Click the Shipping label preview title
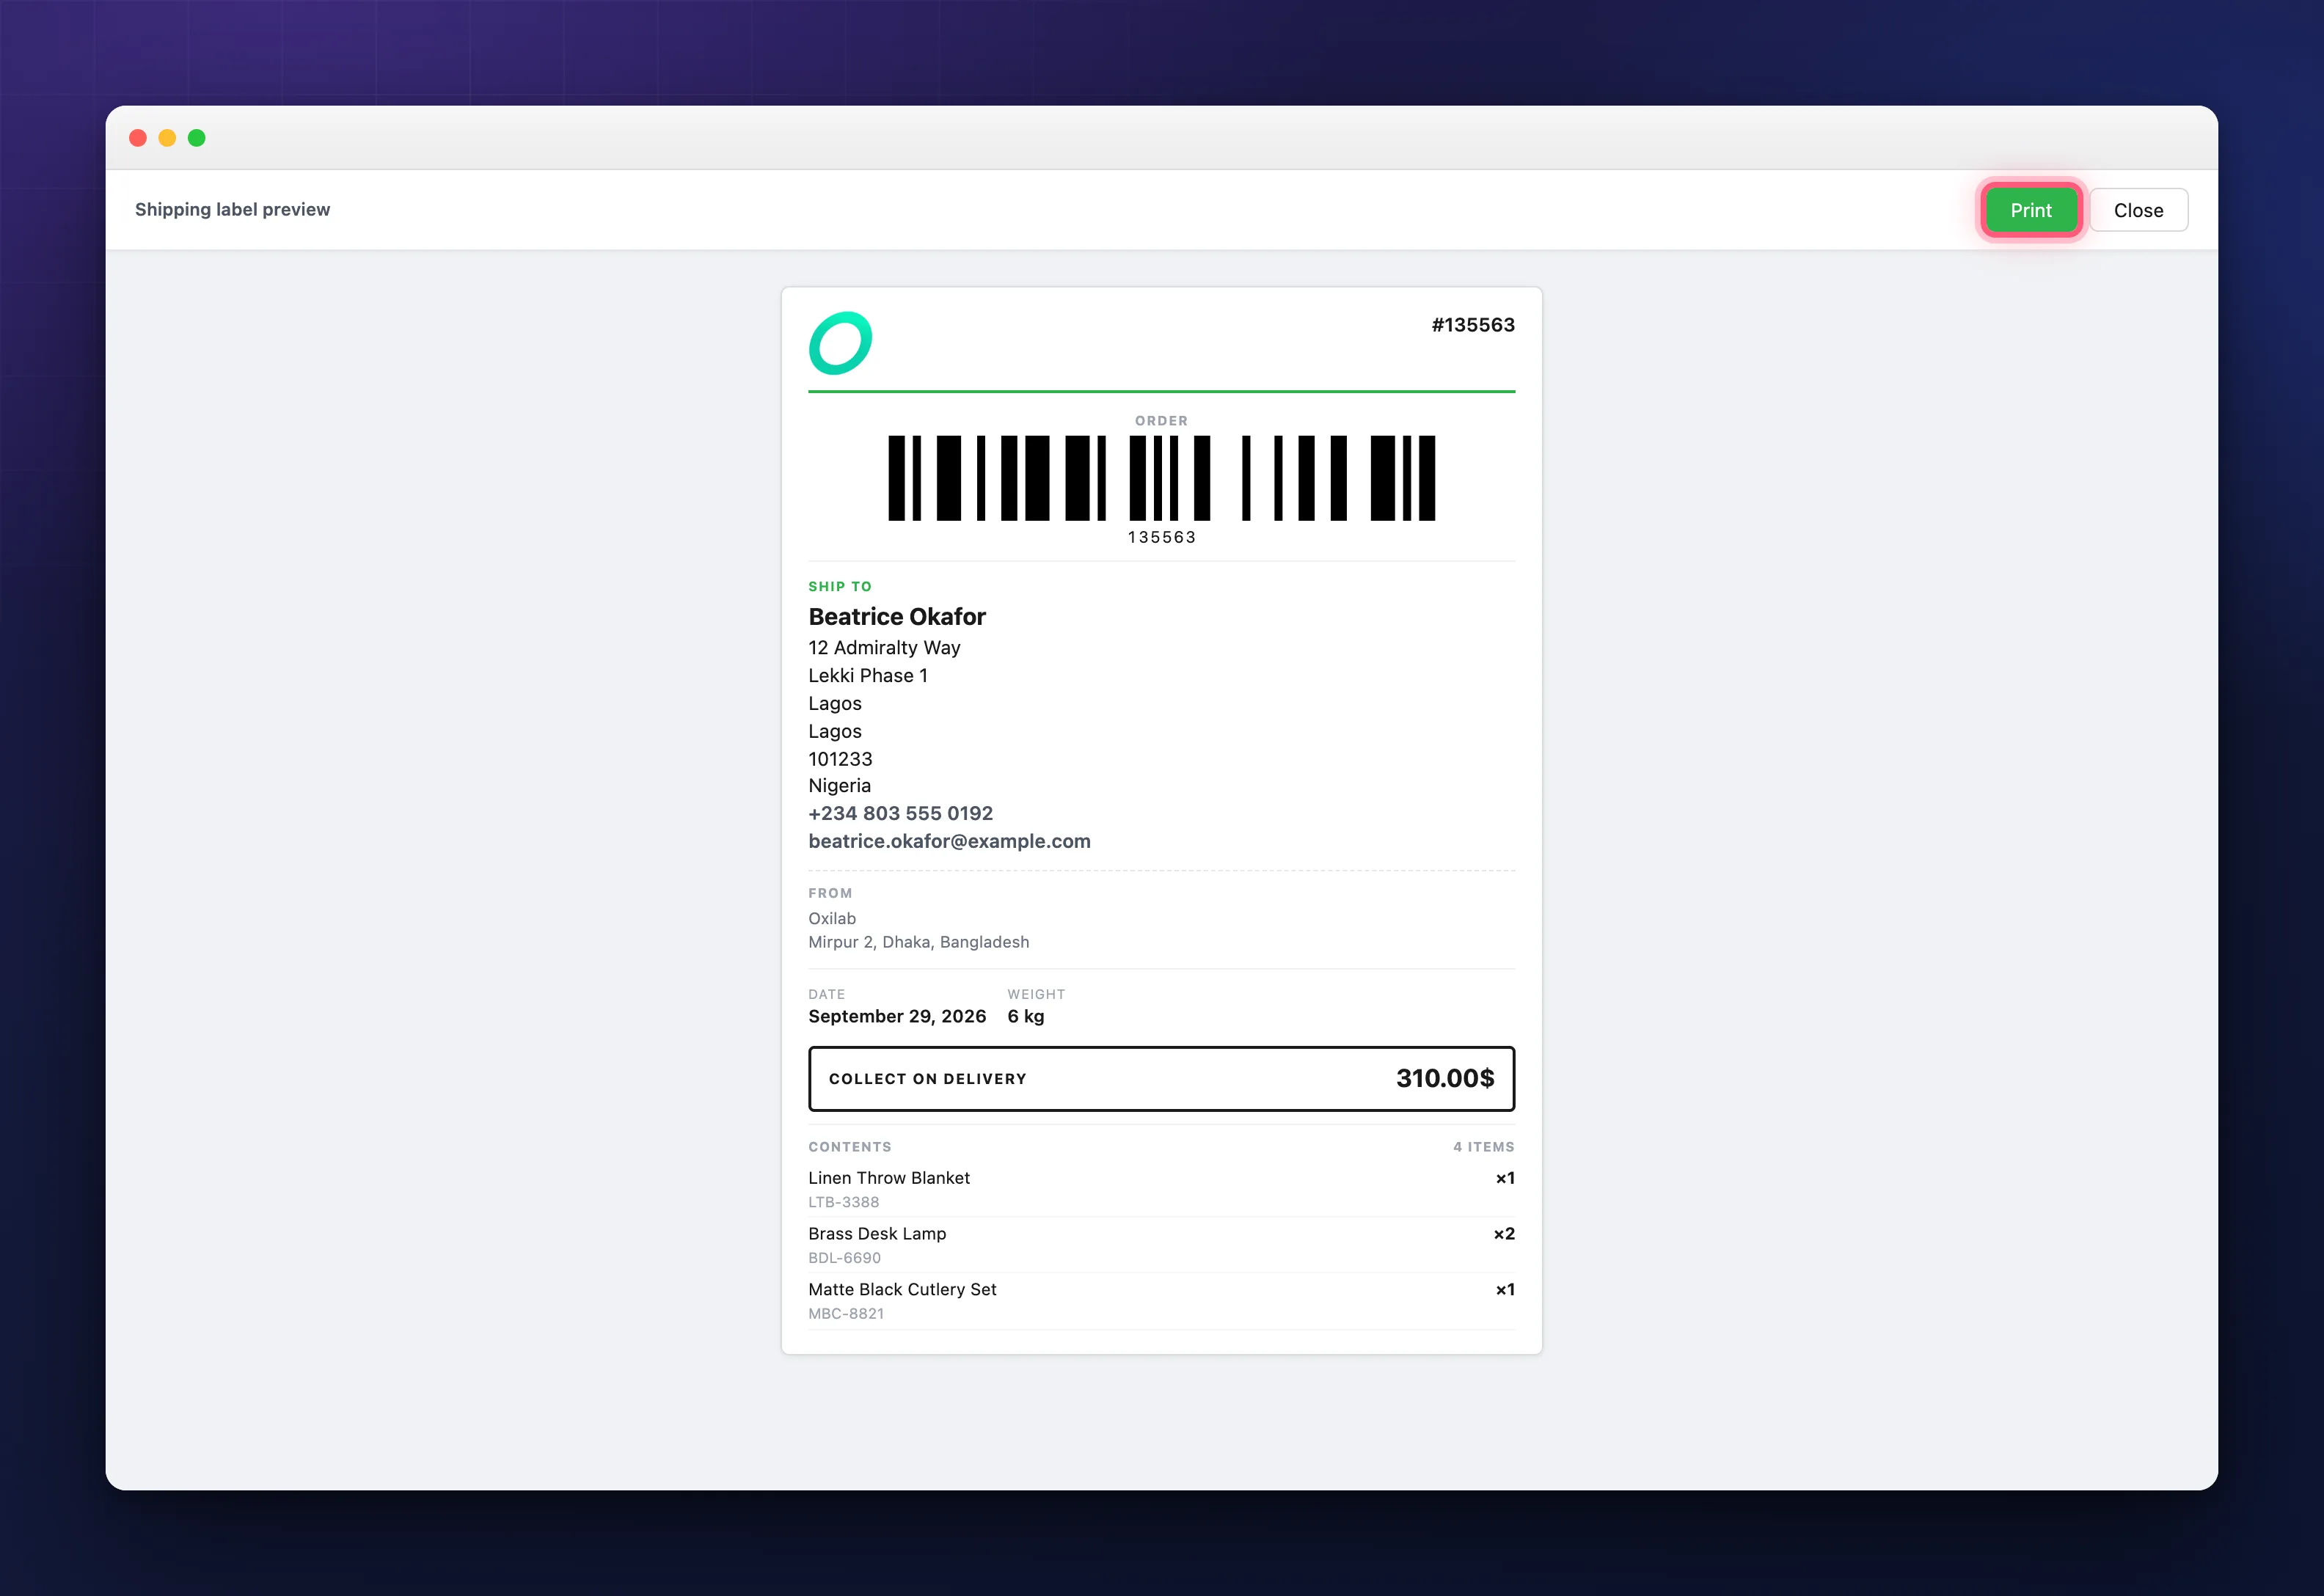This screenshot has width=2324, height=1596. 232,210
